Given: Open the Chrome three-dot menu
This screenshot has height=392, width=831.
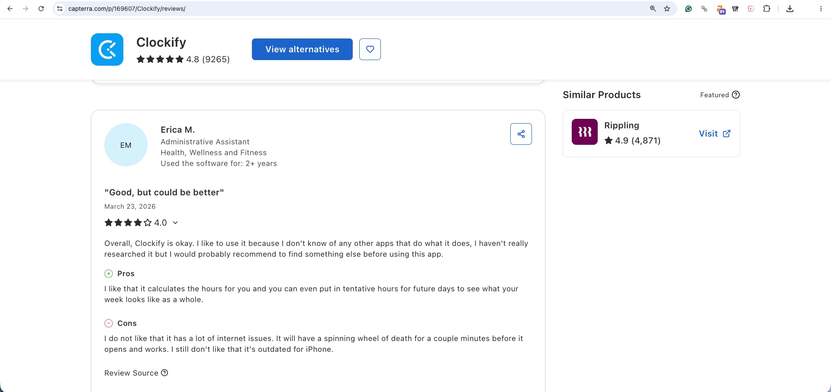Looking at the screenshot, I should point(821,9).
